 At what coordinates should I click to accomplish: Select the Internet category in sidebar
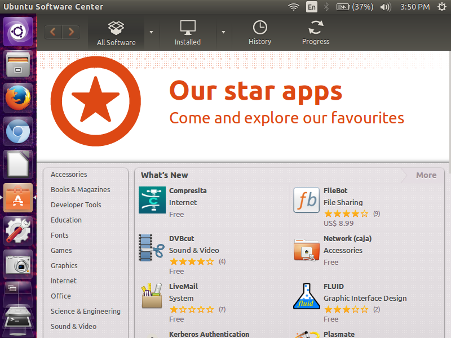[x=64, y=281]
